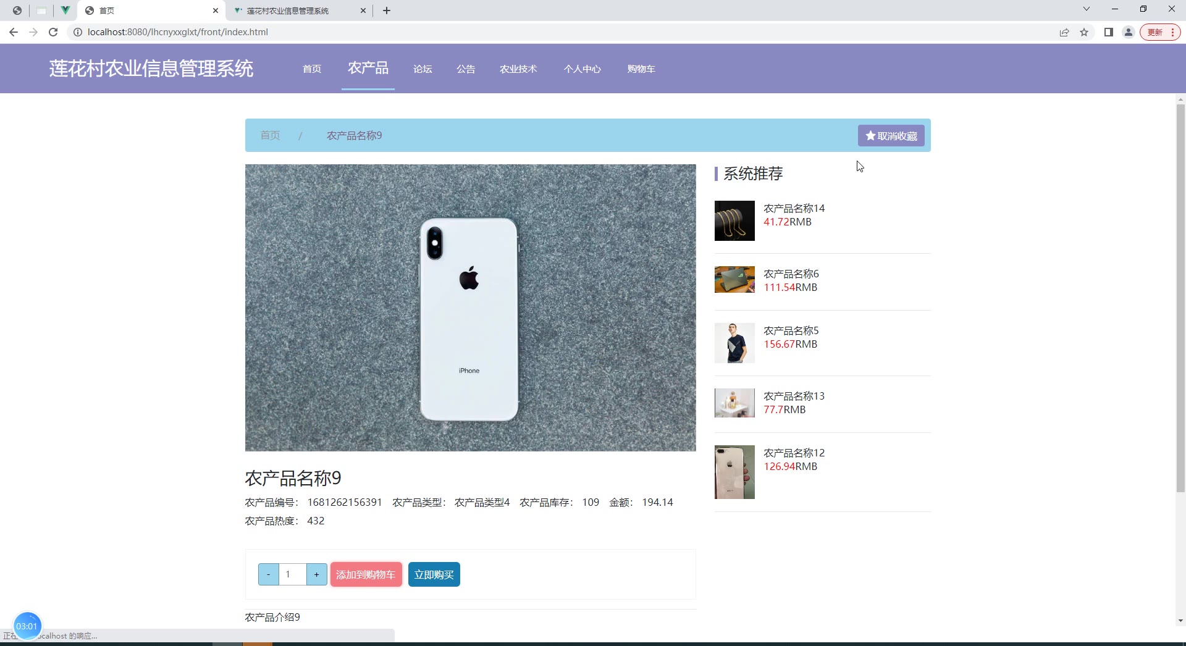
Task: Click the quantity input field
Action: 292,574
